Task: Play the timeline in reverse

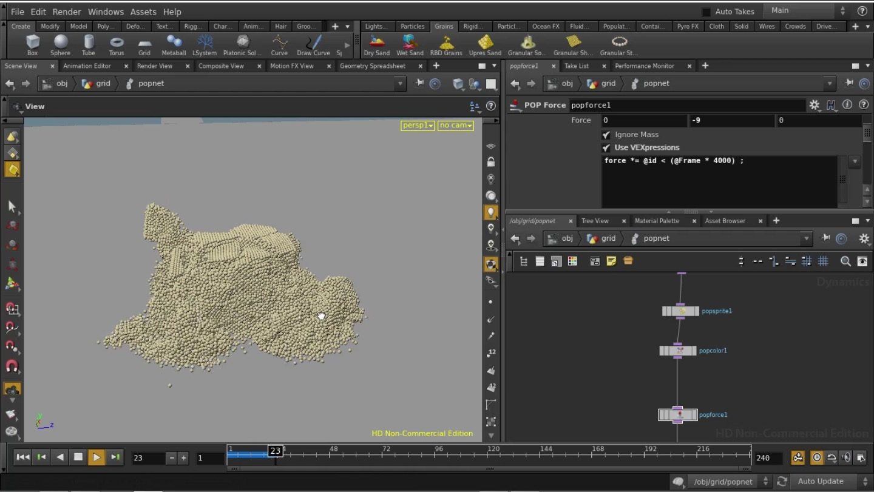Action: tap(60, 457)
